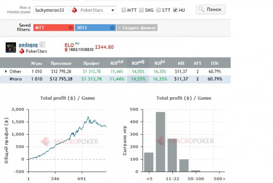The image size is (273, 183).
Task: Click the PokerStars spade icon in dropdown
Action: click(74, 10)
